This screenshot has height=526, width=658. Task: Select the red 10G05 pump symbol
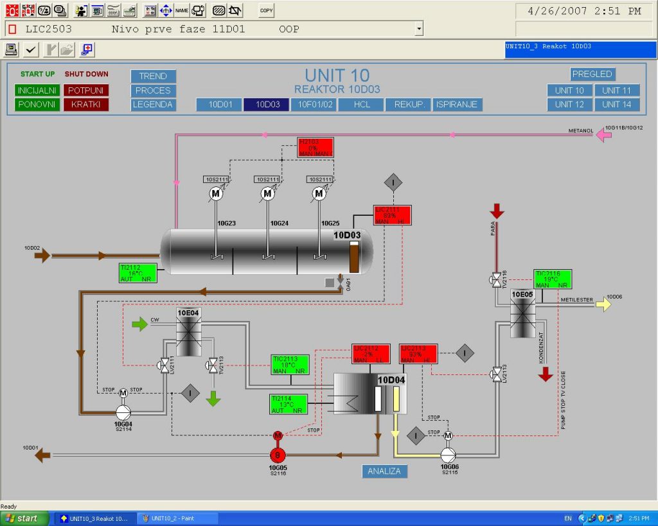pos(278,455)
